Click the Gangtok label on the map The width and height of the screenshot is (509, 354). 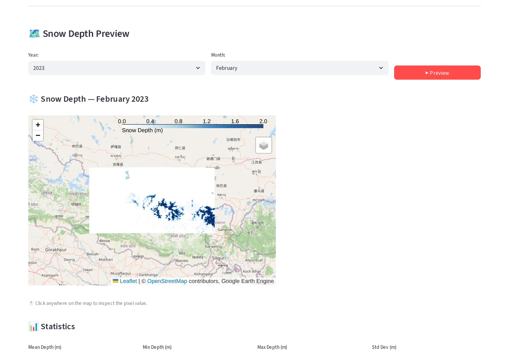pos(225,230)
